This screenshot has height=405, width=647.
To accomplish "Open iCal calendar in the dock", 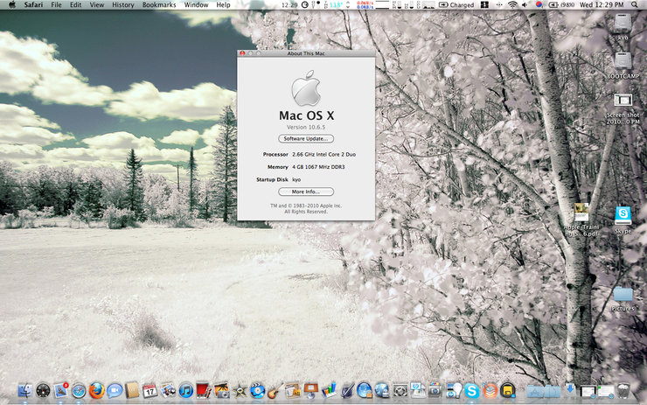I will [x=150, y=390].
